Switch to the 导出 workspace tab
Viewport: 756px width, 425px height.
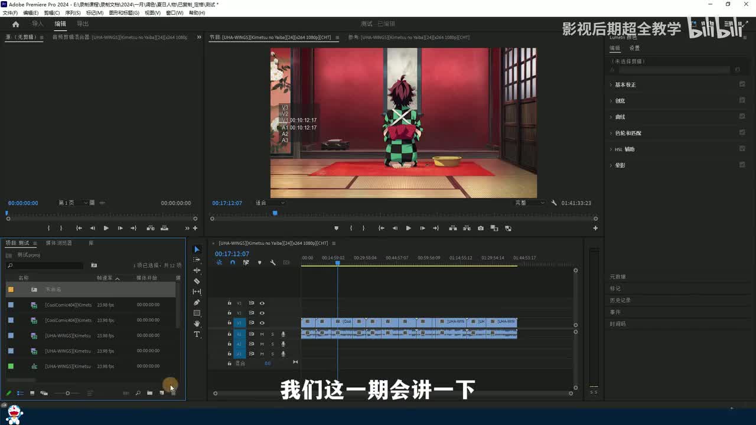point(83,24)
